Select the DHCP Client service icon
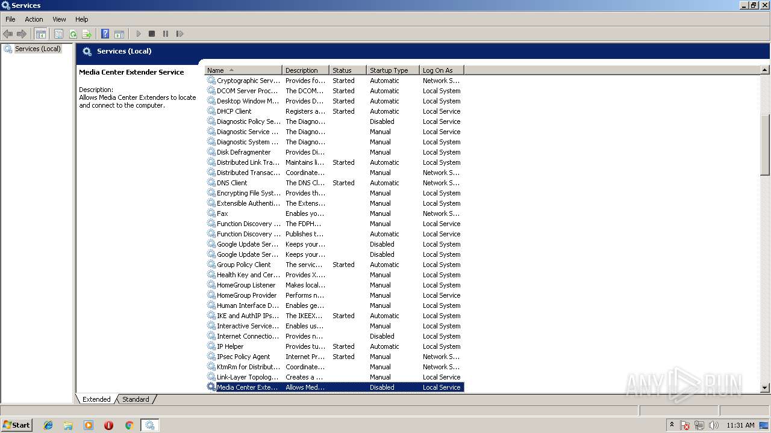Viewport: 771px width, 433px height. 211,111
